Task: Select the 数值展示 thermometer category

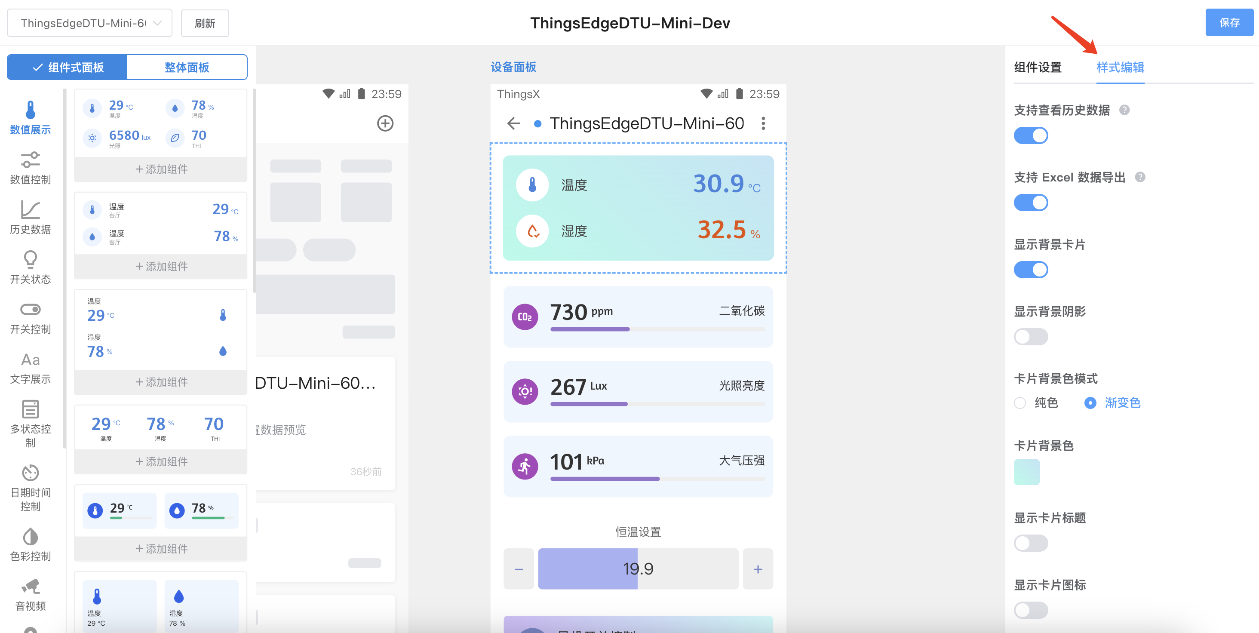Action: click(30, 117)
